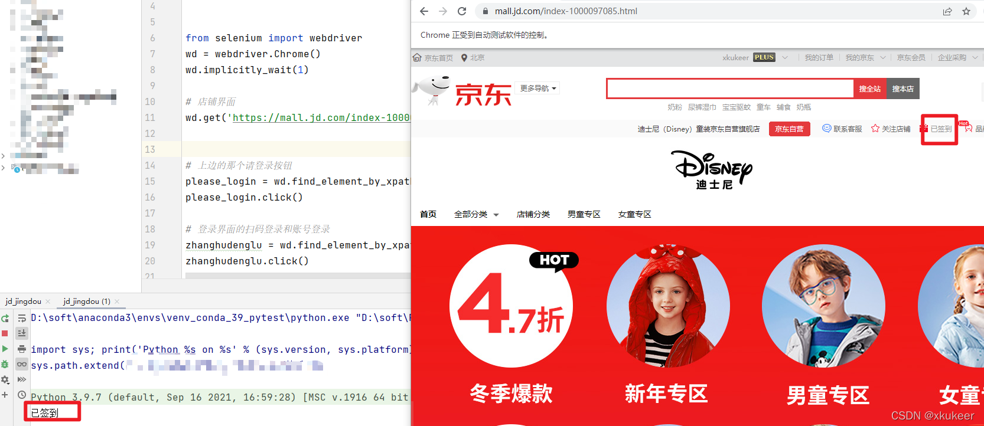Screen dimensions: 984x426
Task: Open the 更多导航 dropdown
Action: (538, 89)
